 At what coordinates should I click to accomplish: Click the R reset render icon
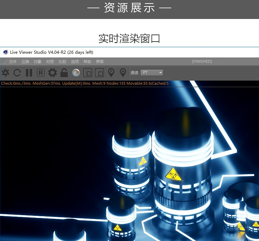point(41,73)
